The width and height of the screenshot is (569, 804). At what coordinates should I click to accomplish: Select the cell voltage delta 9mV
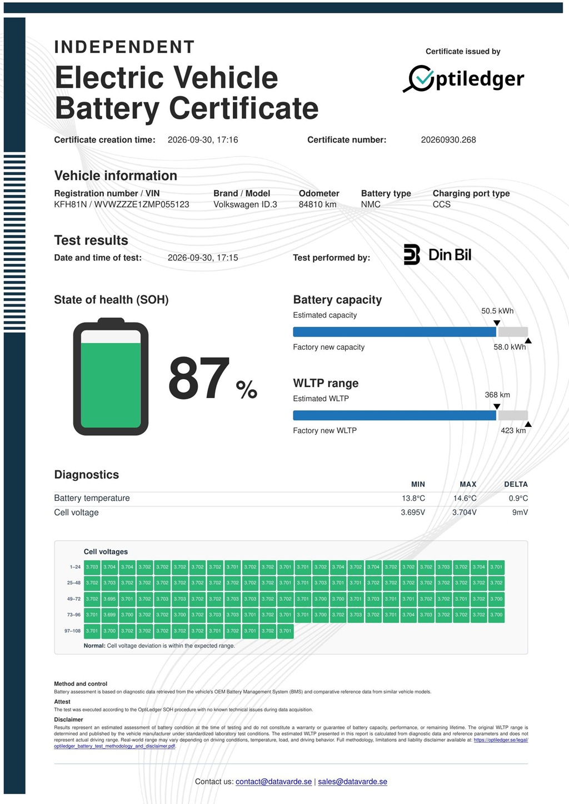click(520, 512)
